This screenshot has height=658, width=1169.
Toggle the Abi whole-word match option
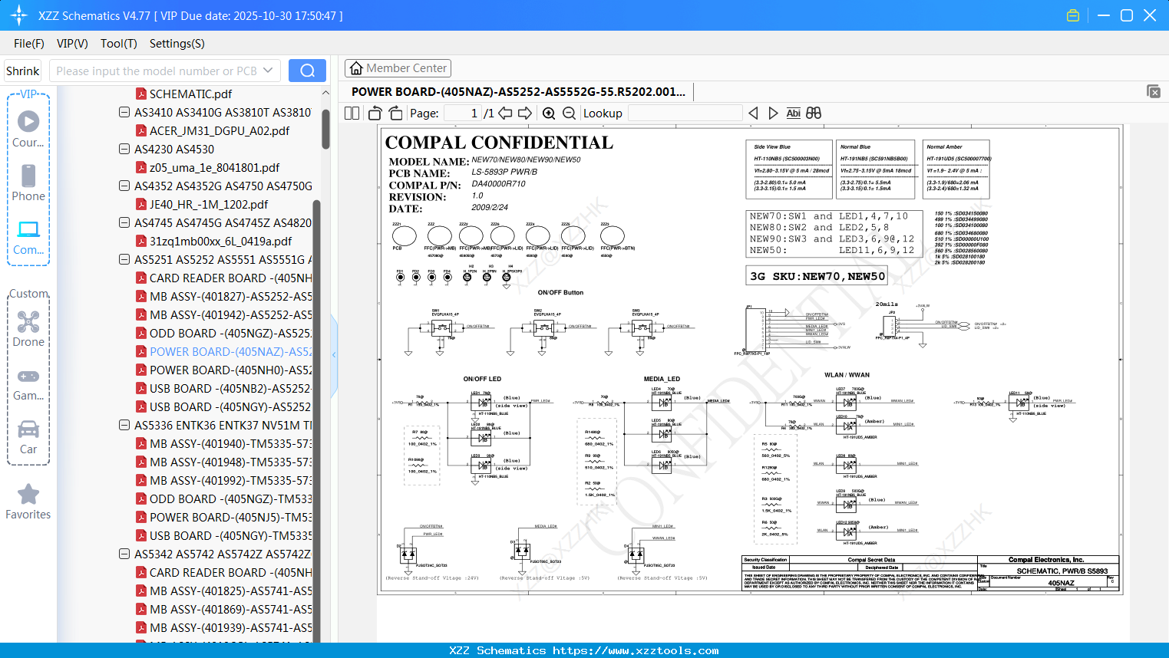(794, 114)
